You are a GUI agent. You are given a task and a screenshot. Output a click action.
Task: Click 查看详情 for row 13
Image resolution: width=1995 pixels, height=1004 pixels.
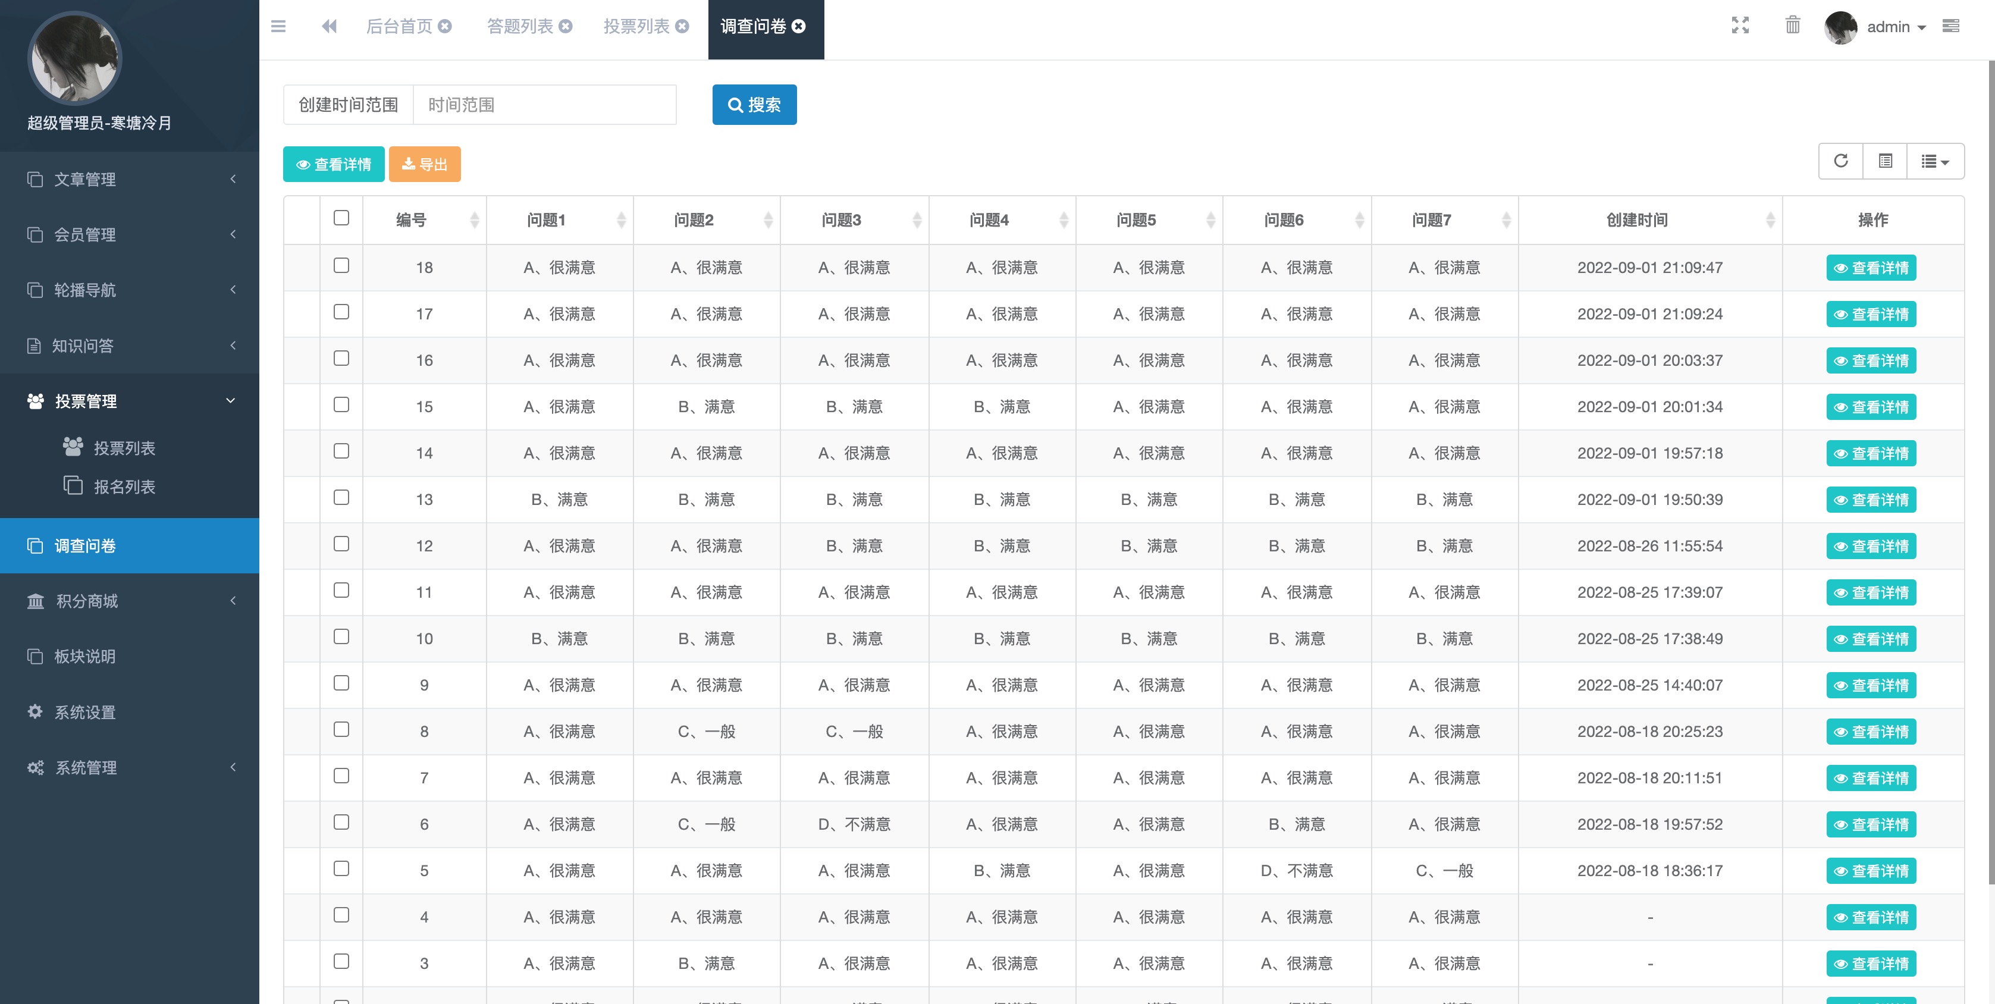tap(1871, 500)
